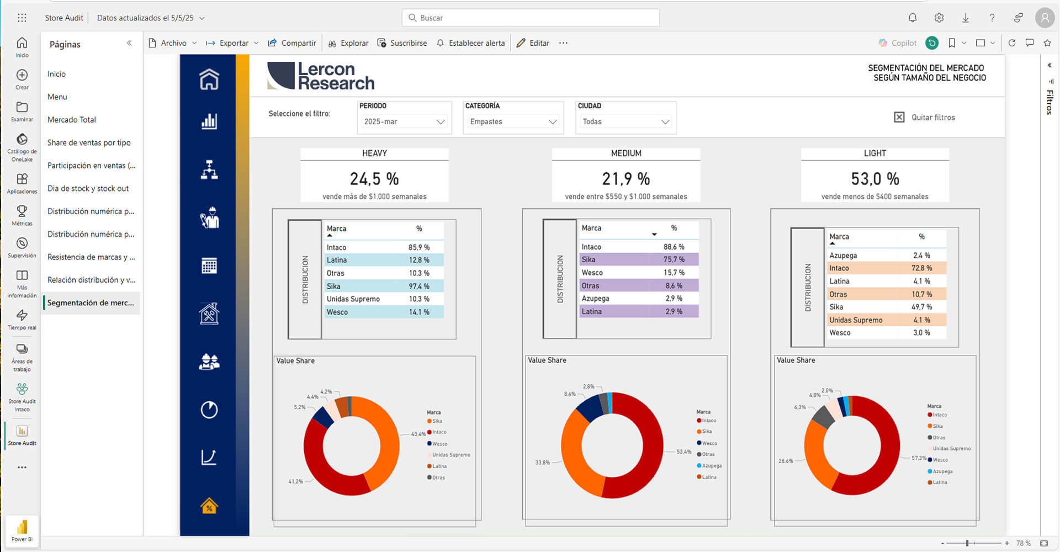The image size is (1060, 552).
Task: Click the Métricas trophy icon
Action: [22, 215]
